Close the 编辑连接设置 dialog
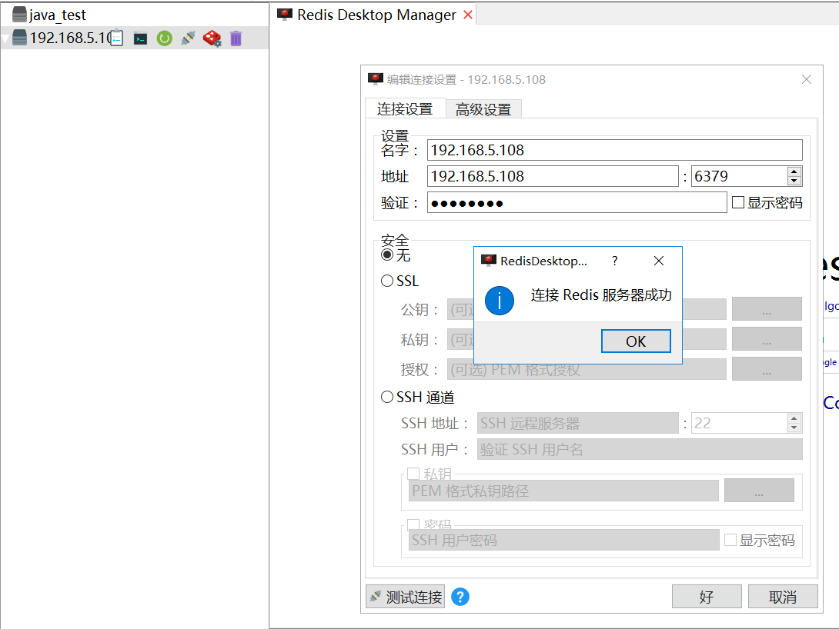 point(807,80)
